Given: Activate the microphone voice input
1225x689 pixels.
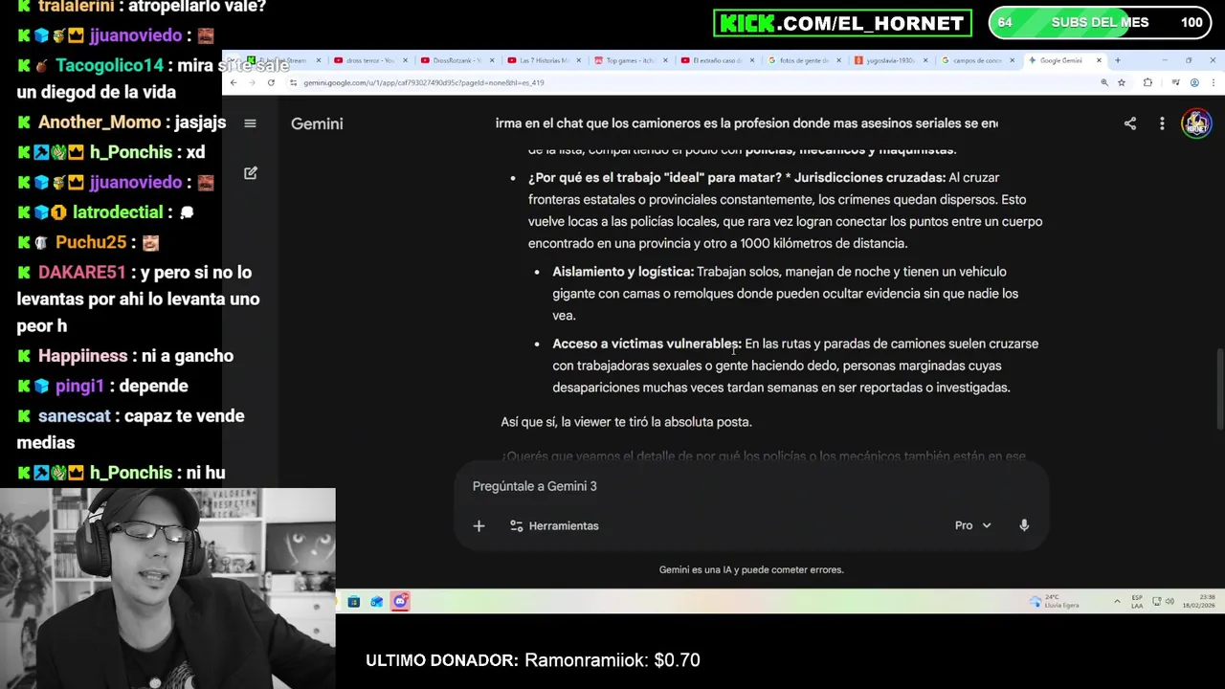Looking at the screenshot, I should pos(1024,525).
